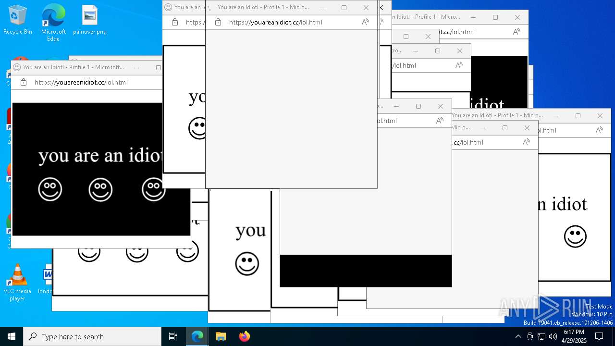Maximize top-right window titled 't! - Profile 1'

coord(495,17)
